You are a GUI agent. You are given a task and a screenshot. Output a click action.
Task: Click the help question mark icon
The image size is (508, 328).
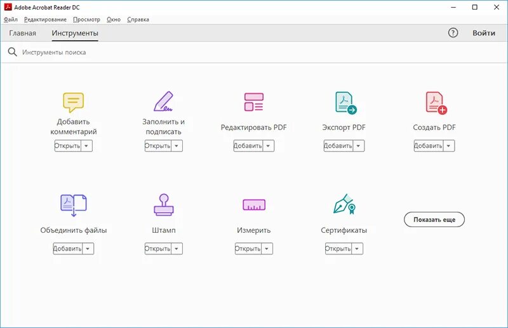tap(453, 33)
